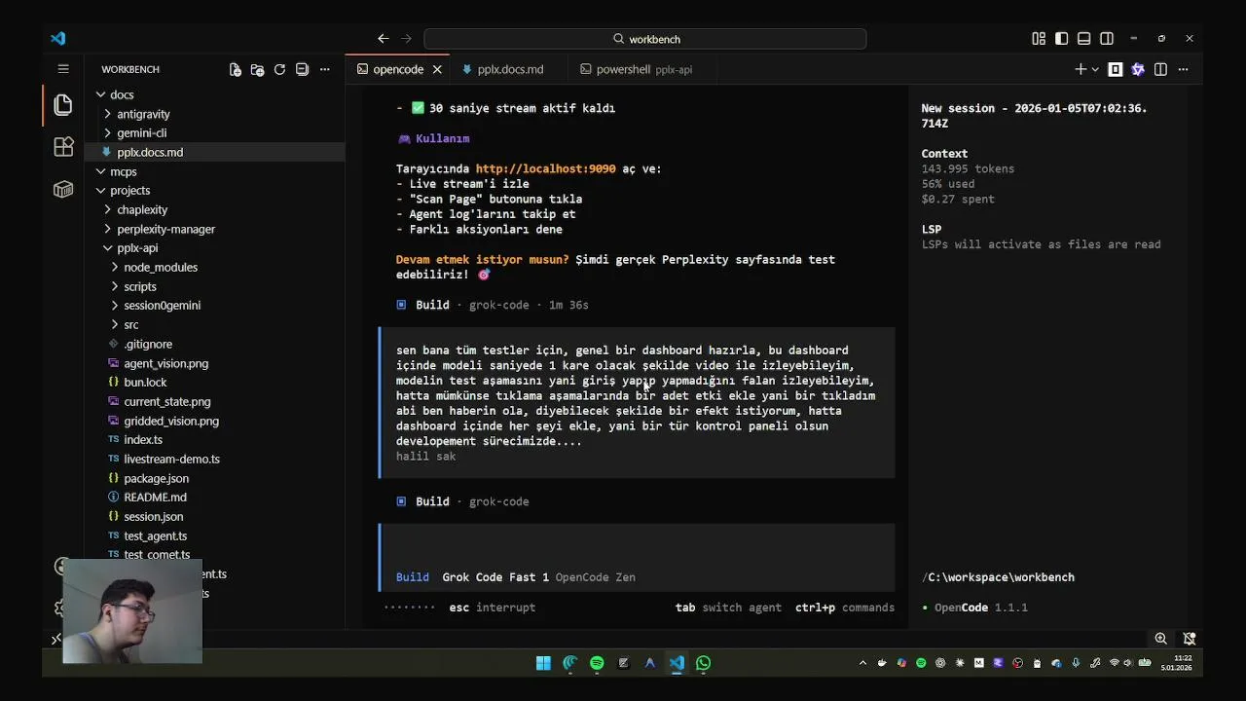
Task: Click 'Grok Code Fast 1' model label
Action: point(495,577)
